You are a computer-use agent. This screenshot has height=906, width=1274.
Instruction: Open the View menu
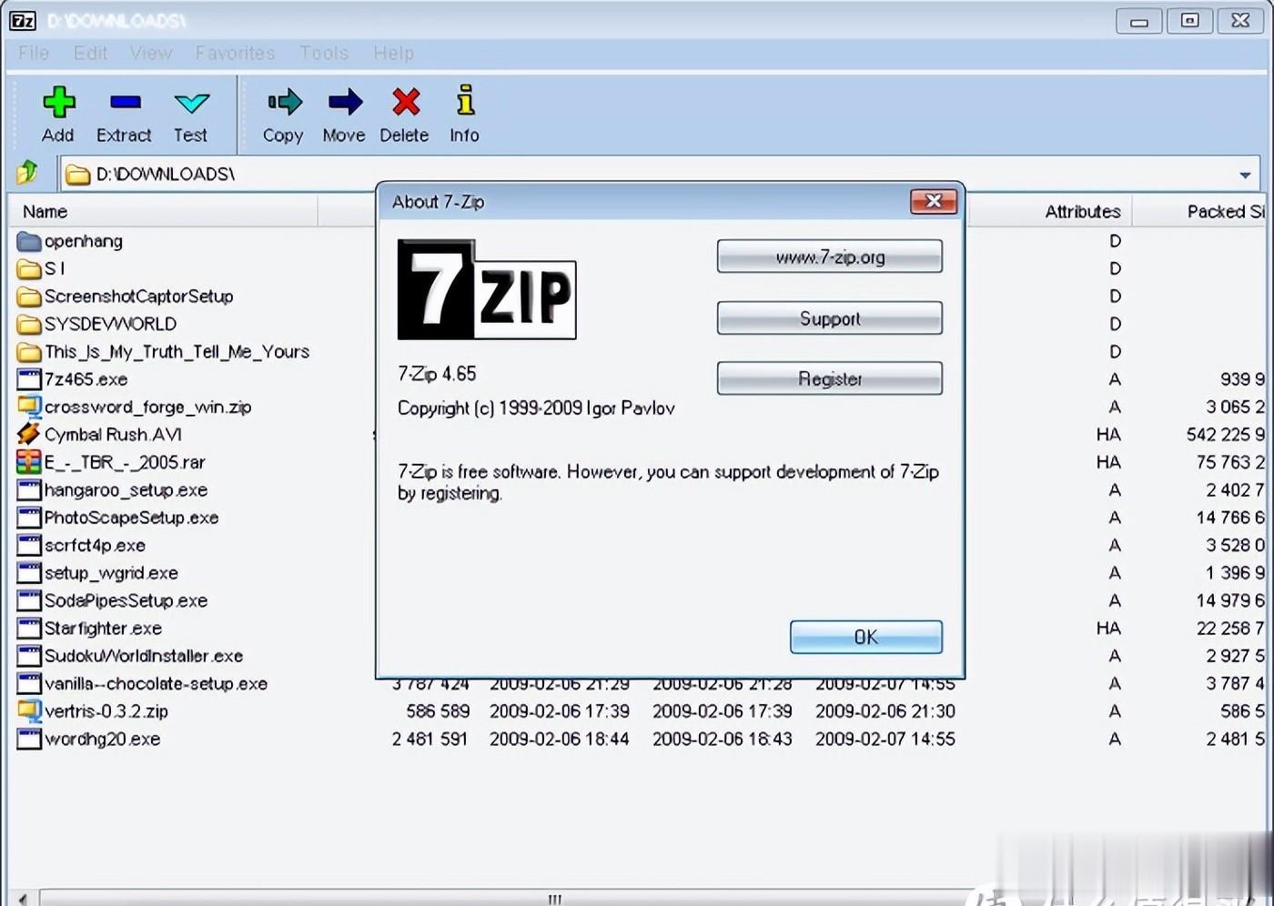pos(151,53)
